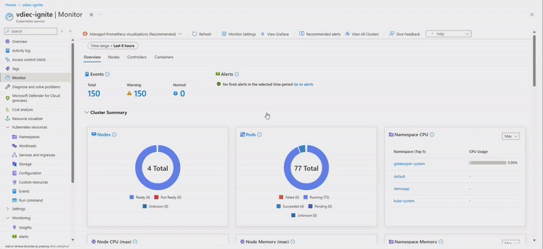Click the info icon next to Alerts heading

236,74
